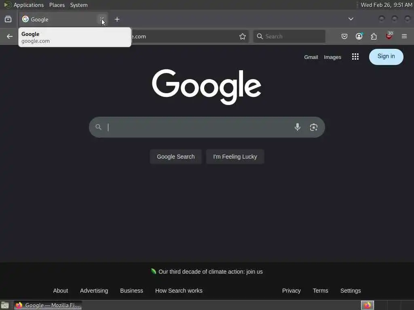This screenshot has height=310, width=414.
Task: Open the Images link
Action: (332, 57)
